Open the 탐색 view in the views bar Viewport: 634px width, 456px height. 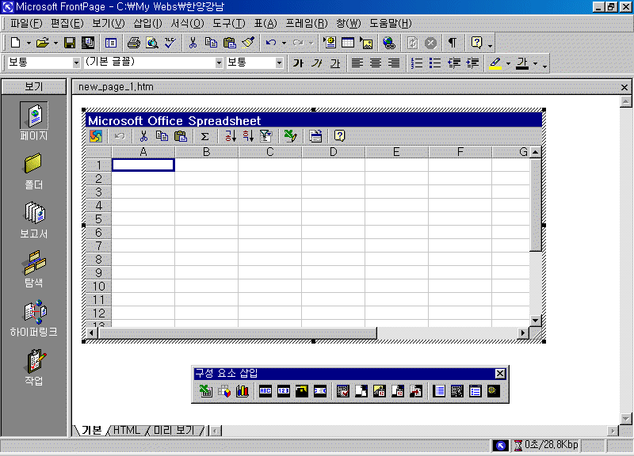coord(34,269)
